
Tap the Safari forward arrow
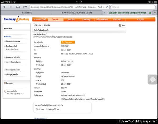(11, 7)
